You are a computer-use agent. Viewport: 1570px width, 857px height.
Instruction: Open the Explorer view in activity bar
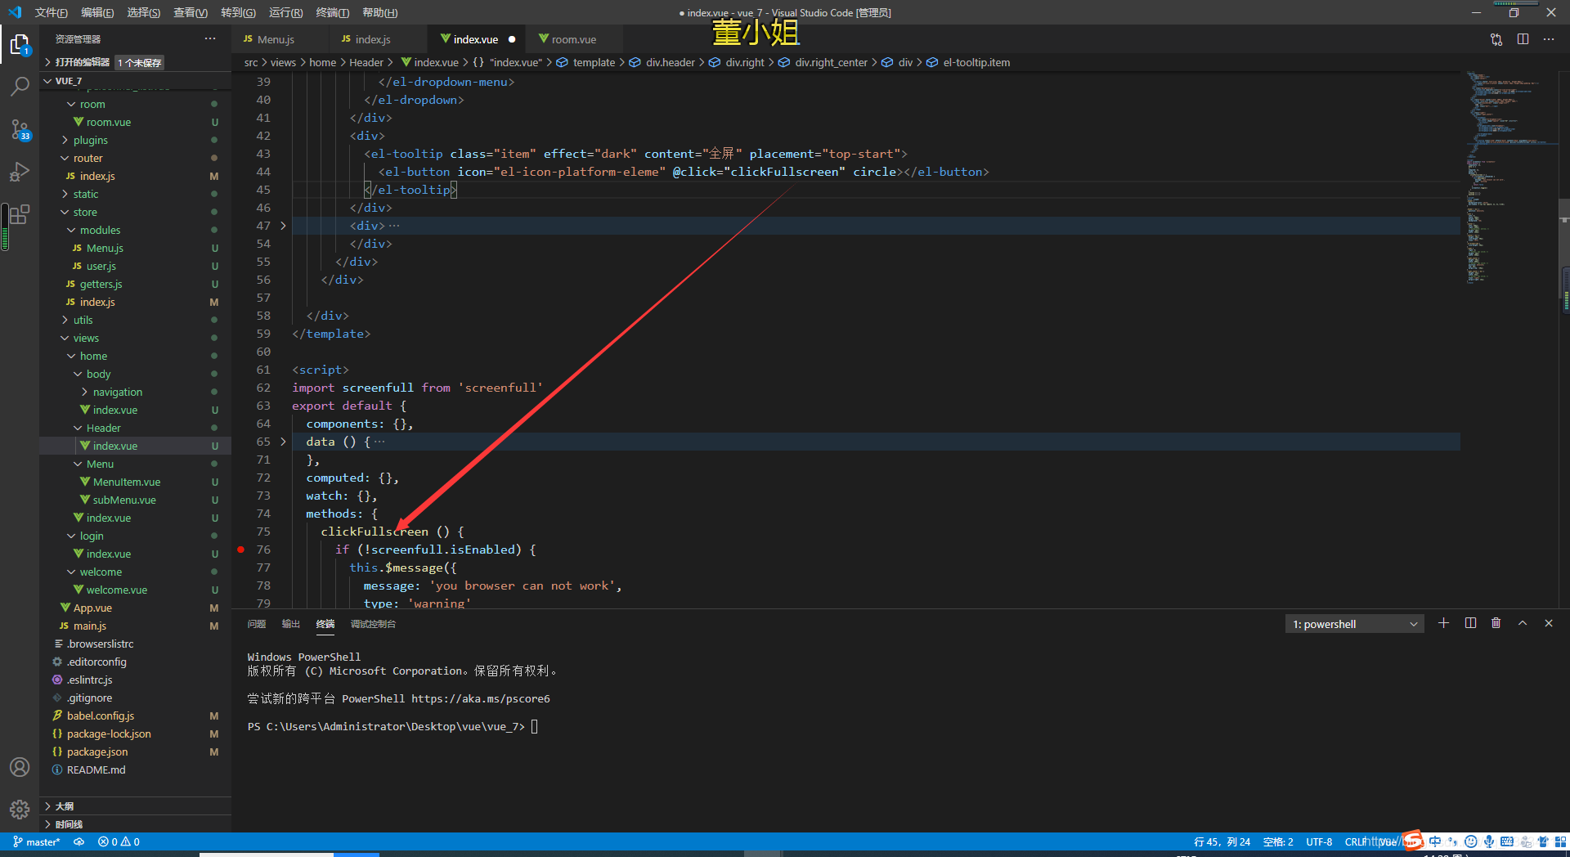(x=20, y=44)
